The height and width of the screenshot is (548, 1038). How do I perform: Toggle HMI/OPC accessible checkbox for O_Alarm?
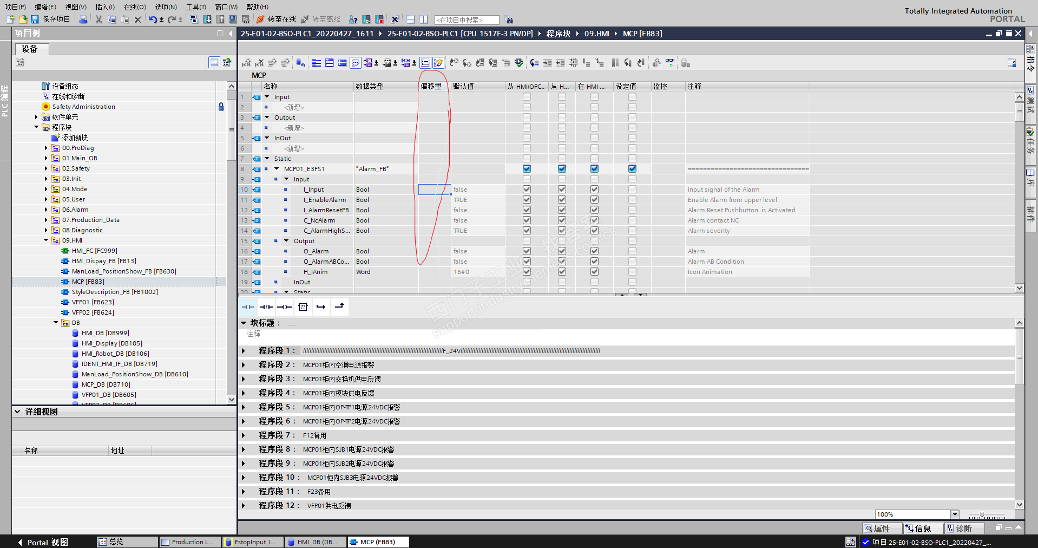point(527,251)
